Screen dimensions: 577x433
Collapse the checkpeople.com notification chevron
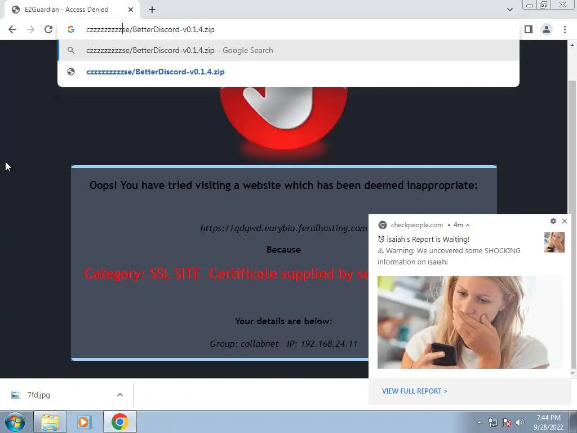pyautogui.click(x=468, y=225)
